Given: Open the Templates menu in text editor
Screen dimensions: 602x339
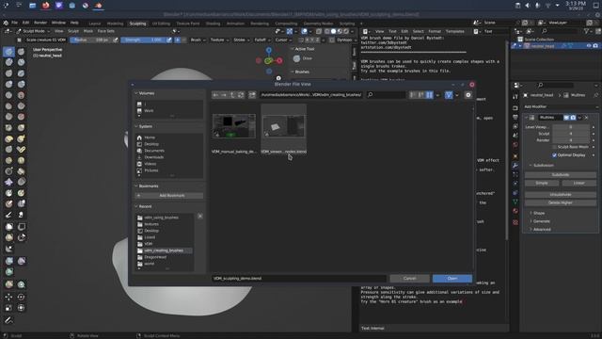Looking at the screenshot, I should click(x=454, y=31).
